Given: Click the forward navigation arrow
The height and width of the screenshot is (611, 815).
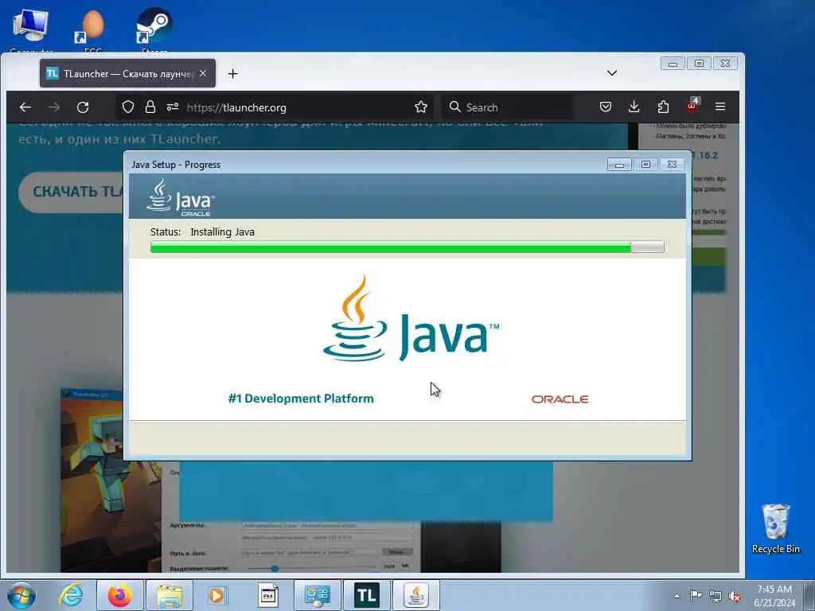Looking at the screenshot, I should (x=53, y=107).
